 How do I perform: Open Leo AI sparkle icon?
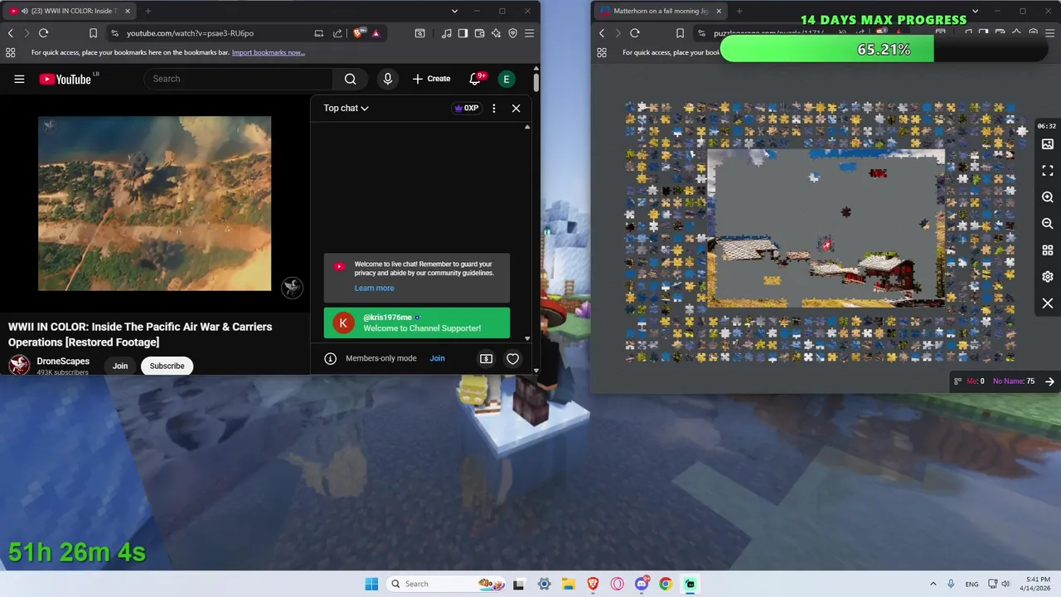pyautogui.click(x=496, y=33)
